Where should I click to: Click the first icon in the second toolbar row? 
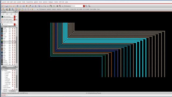coord(3,9)
